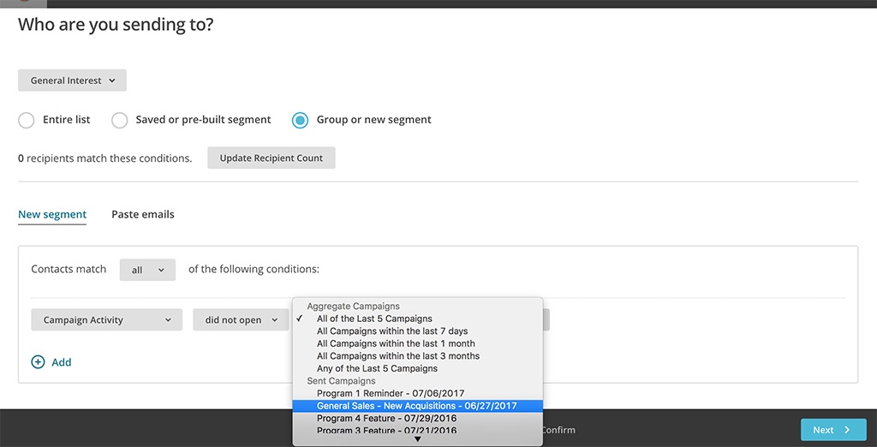877x447 pixels.
Task: Open the Campaign Activity dropdown
Action: coord(107,320)
